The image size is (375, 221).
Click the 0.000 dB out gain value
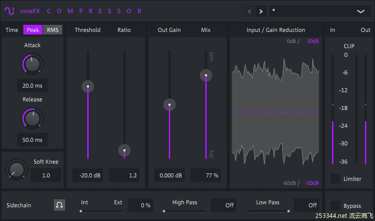(169, 175)
